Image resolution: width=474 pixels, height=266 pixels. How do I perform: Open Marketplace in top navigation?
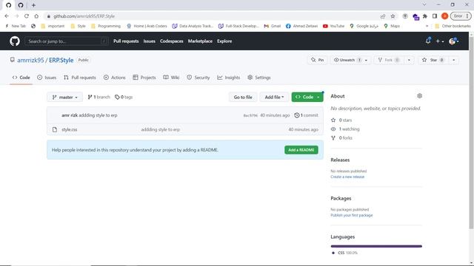(200, 41)
